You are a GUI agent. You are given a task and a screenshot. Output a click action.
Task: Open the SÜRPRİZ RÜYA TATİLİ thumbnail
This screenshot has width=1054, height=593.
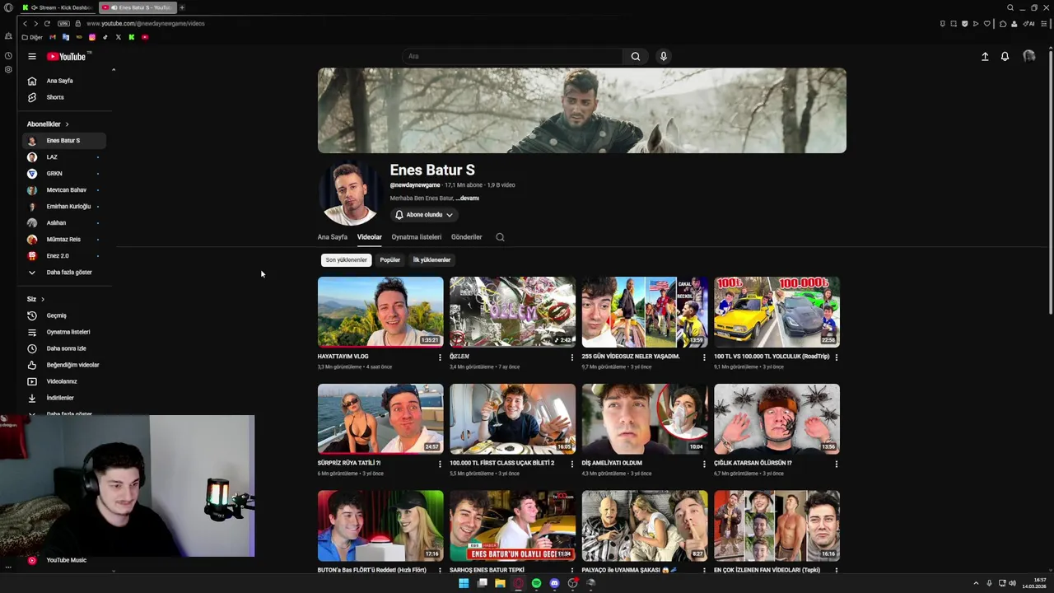[x=380, y=419]
